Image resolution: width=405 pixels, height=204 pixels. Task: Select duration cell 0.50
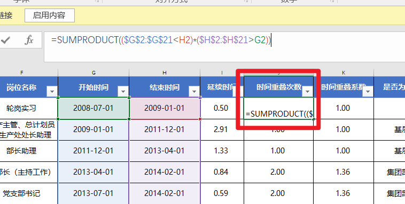(x=222, y=108)
